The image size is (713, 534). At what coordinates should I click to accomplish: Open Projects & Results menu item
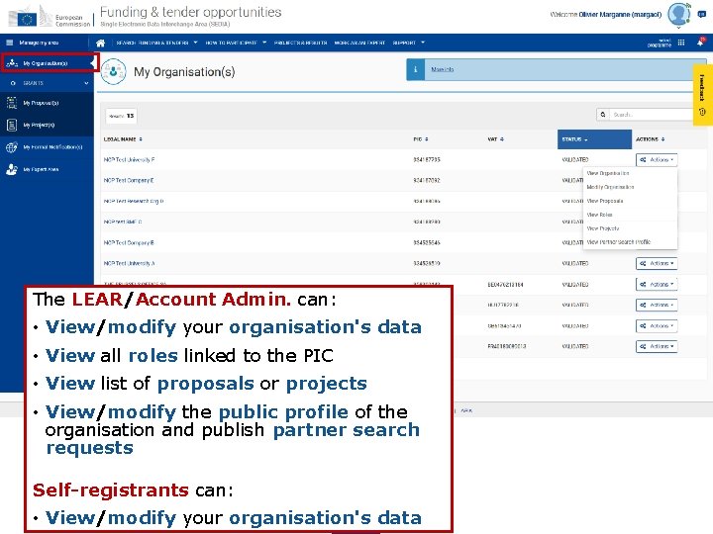point(301,43)
